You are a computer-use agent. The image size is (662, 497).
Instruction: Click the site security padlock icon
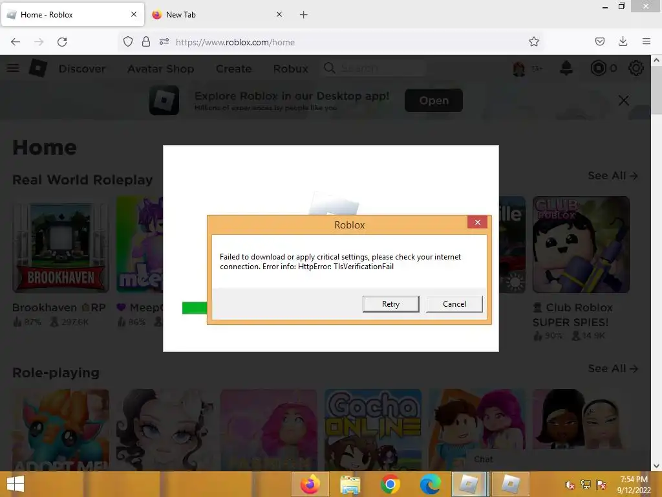pos(146,41)
